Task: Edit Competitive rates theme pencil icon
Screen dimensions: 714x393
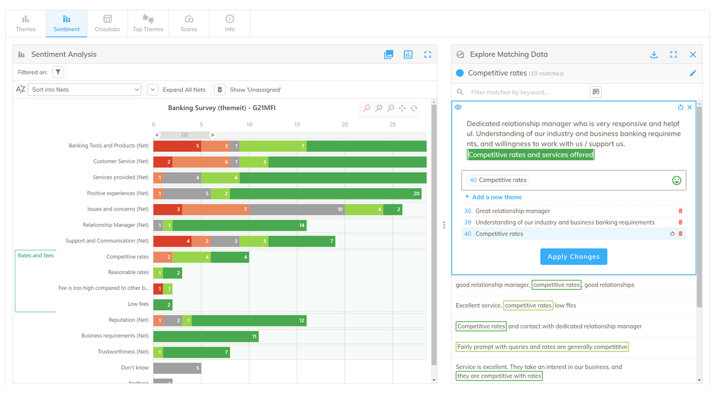Action: pos(693,73)
